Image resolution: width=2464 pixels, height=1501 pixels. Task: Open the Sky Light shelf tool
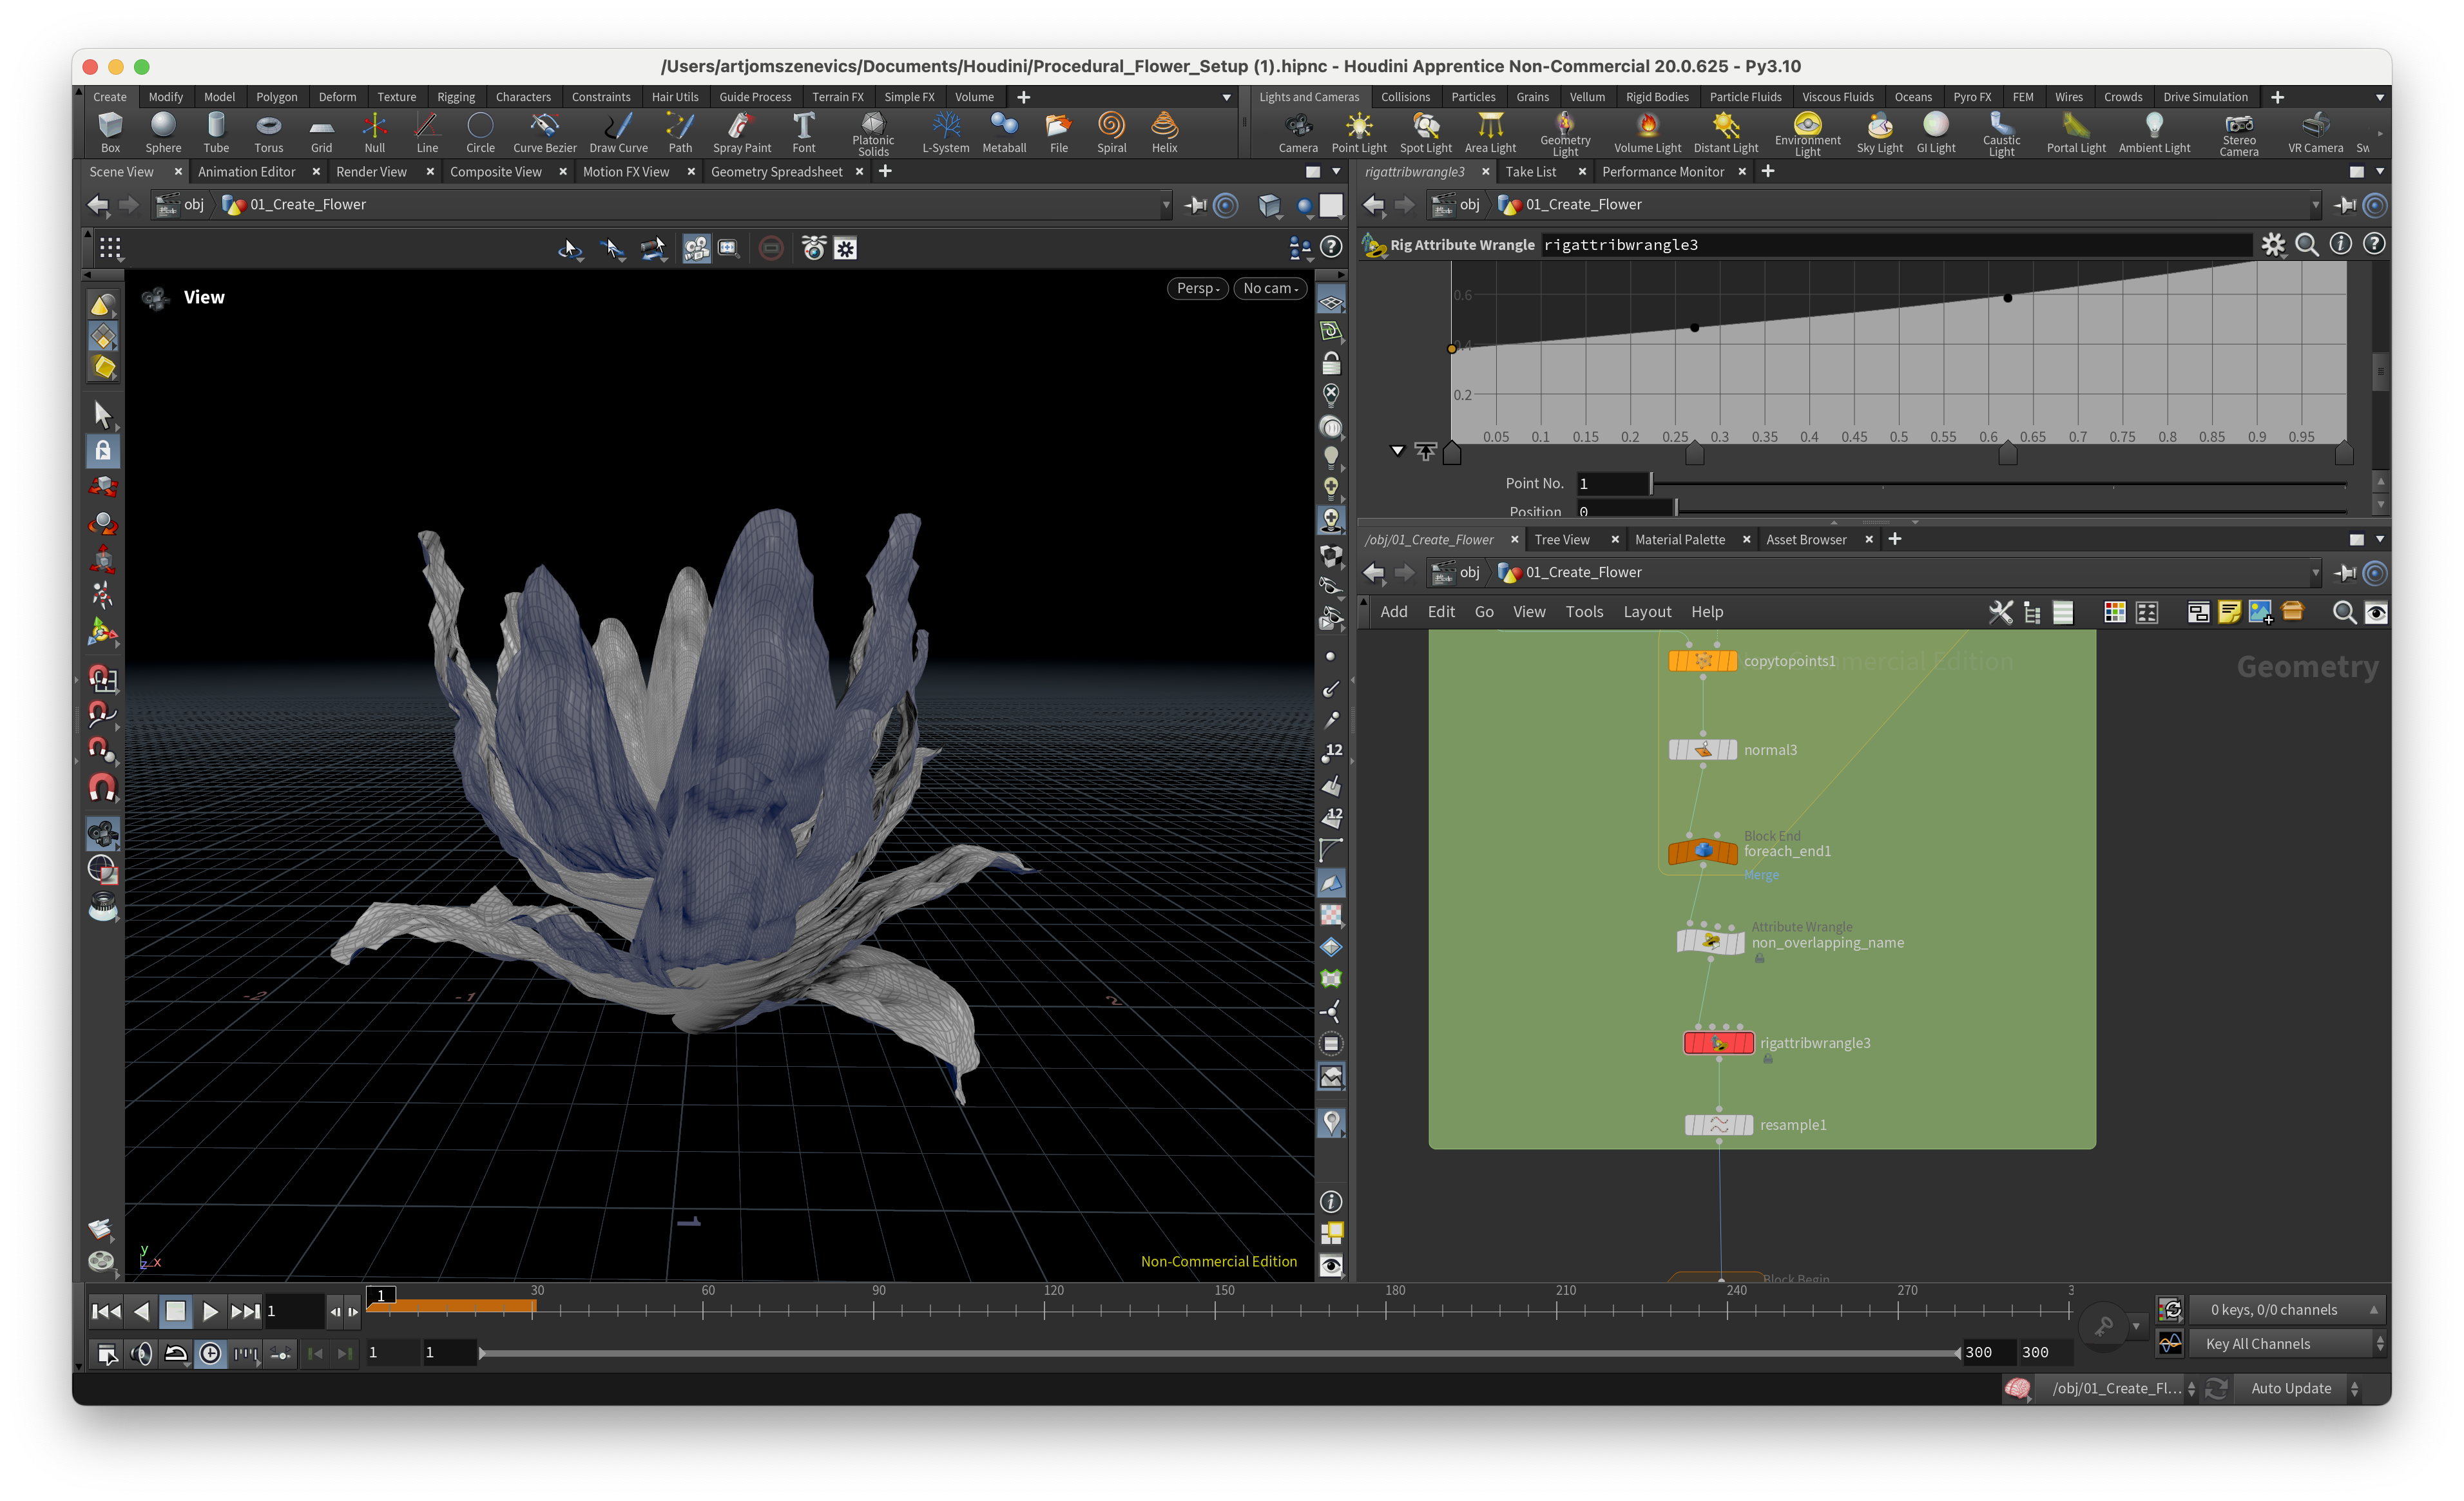1879,131
